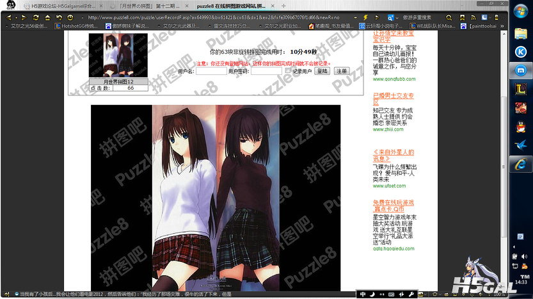Viewport: 533px width, 299px height.
Task: Toggle the night mode moon icon in toolbar
Action: tap(484, 17)
